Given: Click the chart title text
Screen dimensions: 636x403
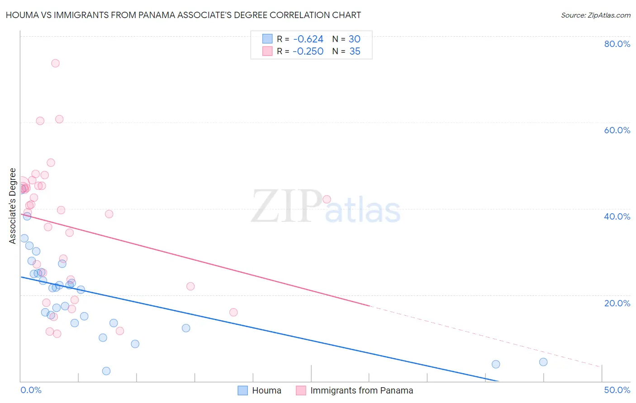Looking at the screenshot, I should (183, 15).
